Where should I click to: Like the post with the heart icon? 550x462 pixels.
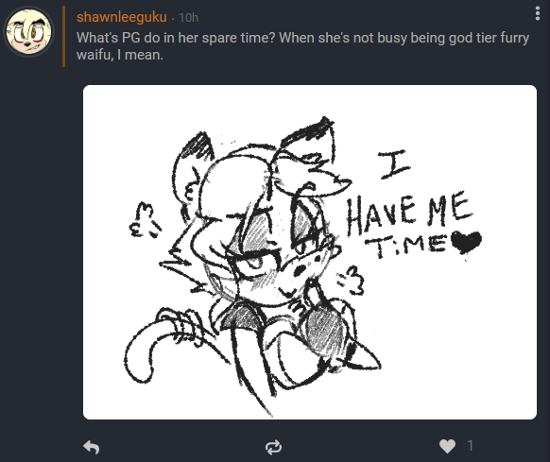(447, 446)
